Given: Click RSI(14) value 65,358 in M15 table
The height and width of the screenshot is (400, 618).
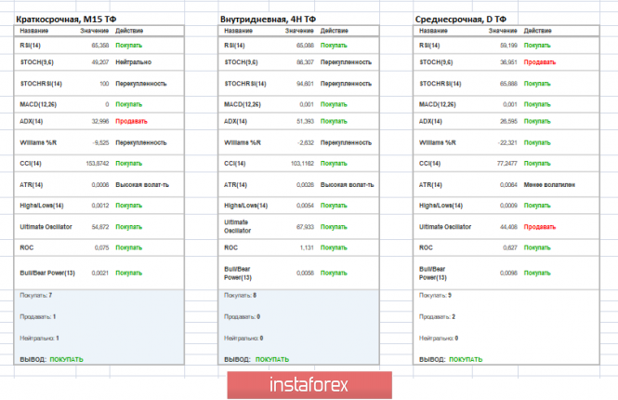Looking at the screenshot, I should point(100,46).
